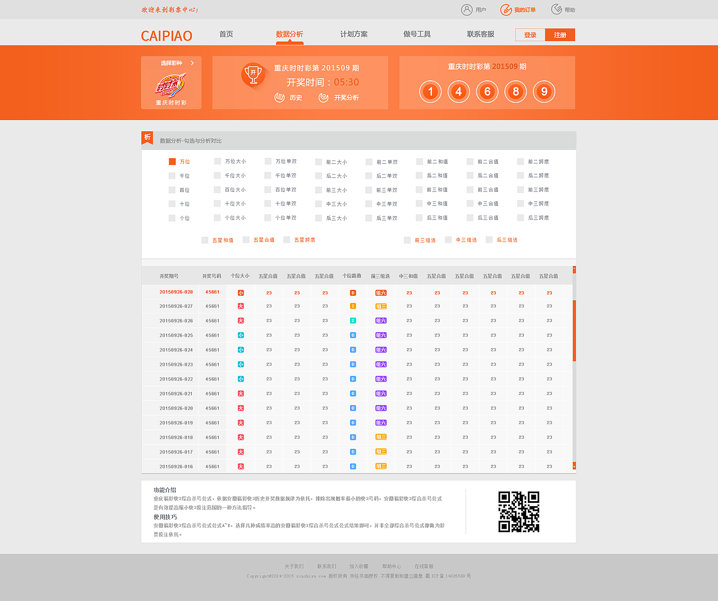Image resolution: width=718 pixels, height=601 pixels.
Task: Click the 个位路数 column header
Action: point(352,276)
